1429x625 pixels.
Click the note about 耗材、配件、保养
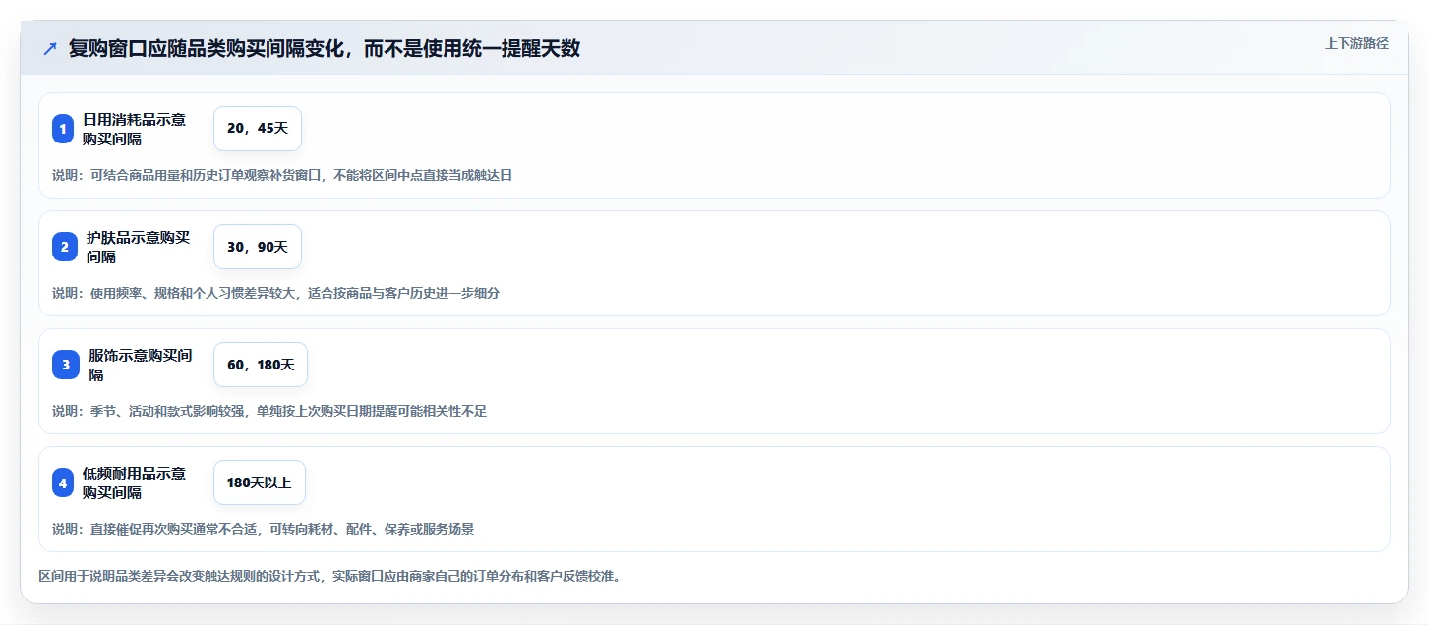[x=264, y=529]
